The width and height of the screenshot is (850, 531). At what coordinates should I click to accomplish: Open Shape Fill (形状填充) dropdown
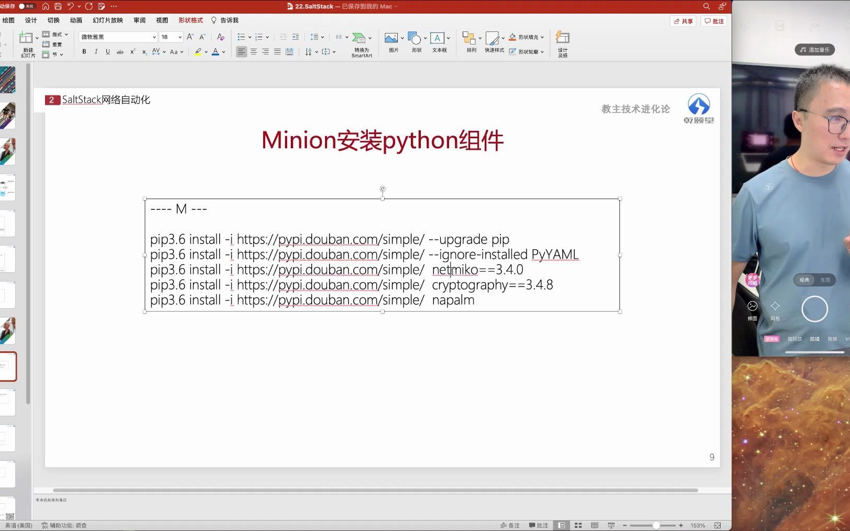[x=526, y=37]
